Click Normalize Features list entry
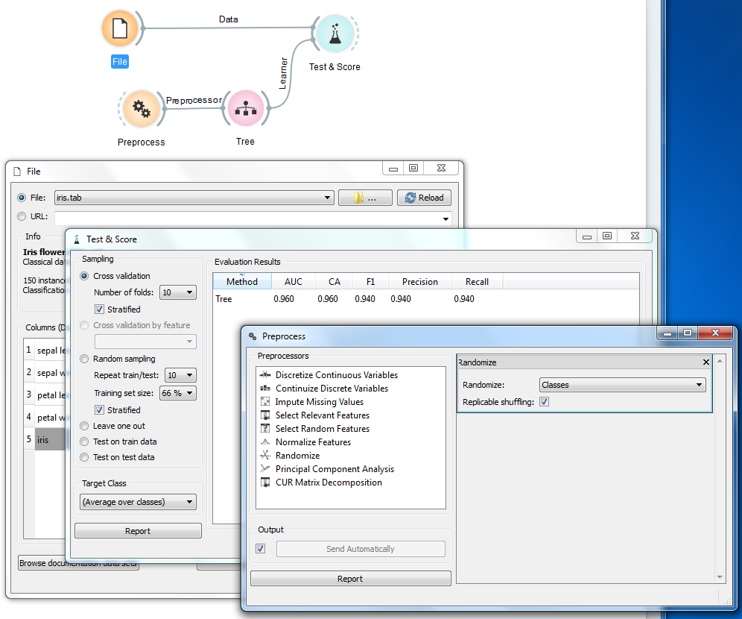 (x=314, y=442)
